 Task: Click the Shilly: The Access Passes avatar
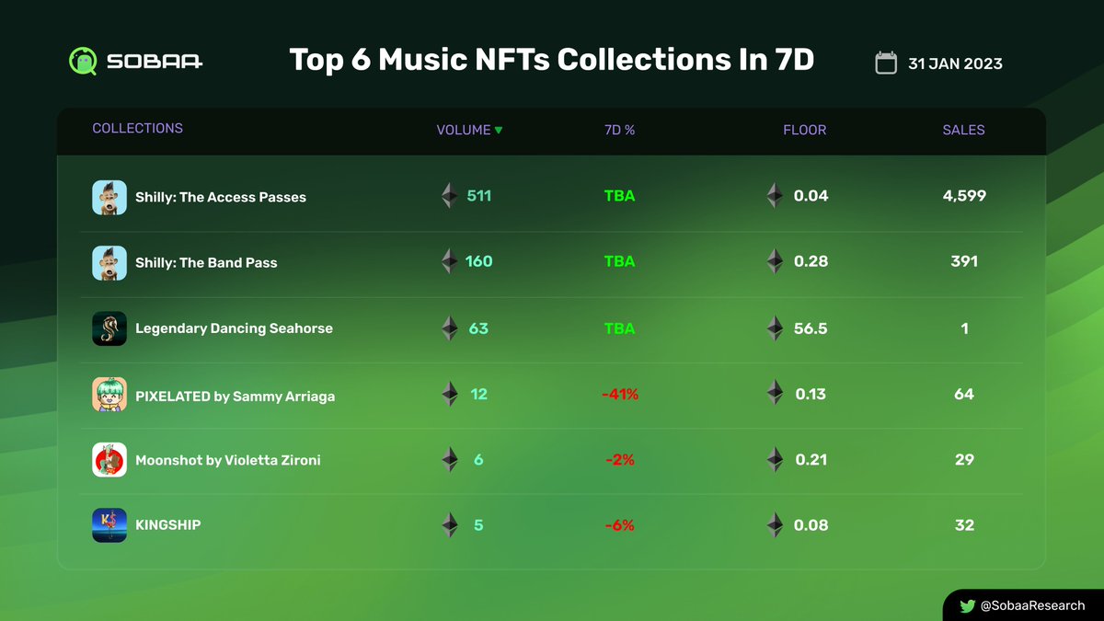pyautogui.click(x=109, y=197)
